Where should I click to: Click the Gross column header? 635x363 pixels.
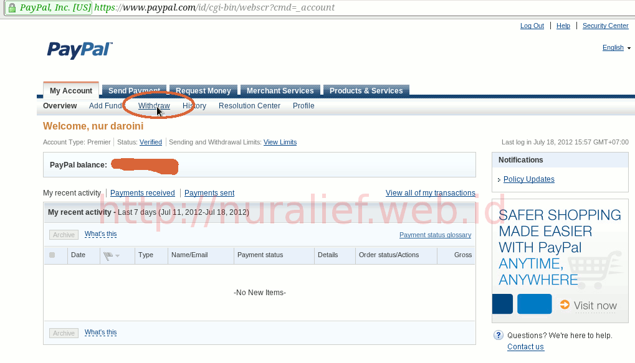click(x=463, y=255)
